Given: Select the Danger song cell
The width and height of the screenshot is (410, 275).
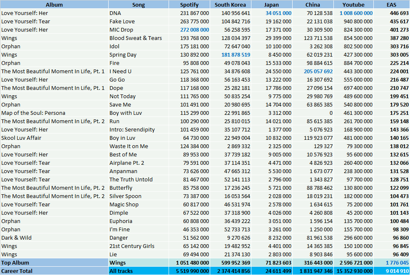Looking at the screenshot, I should (138, 238).
